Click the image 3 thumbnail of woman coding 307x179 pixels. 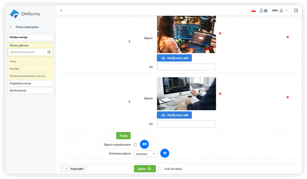(x=186, y=35)
